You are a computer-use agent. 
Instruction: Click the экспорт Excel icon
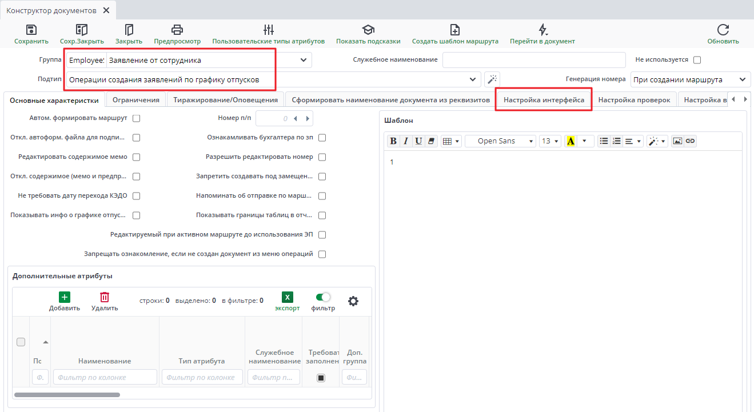point(288,297)
